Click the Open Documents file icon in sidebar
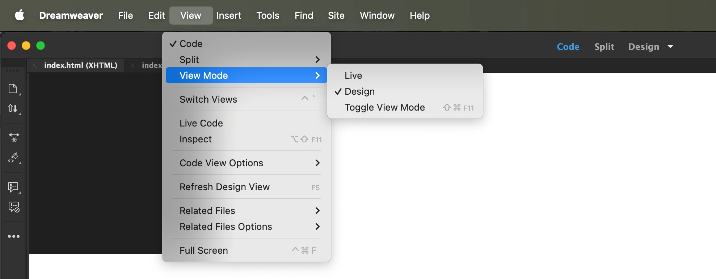Viewport: 716px width, 279px height. tap(13, 89)
